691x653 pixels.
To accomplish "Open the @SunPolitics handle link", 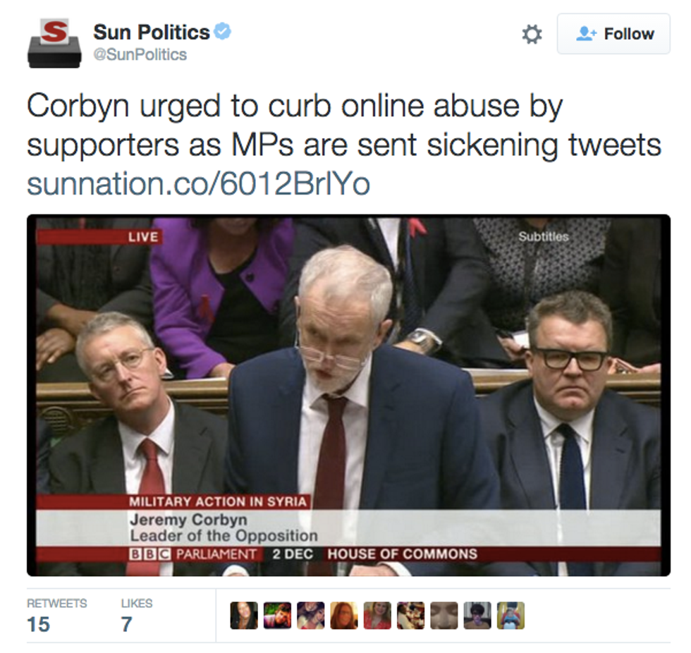I will 140,54.
